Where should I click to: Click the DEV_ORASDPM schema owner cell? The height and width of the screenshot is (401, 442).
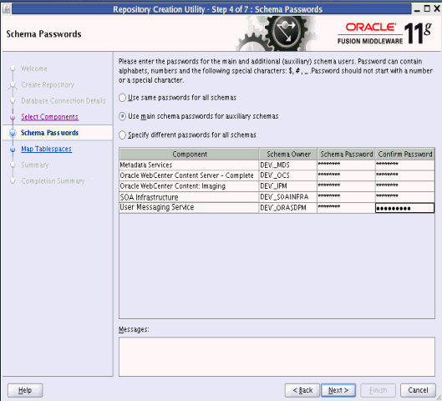288,208
